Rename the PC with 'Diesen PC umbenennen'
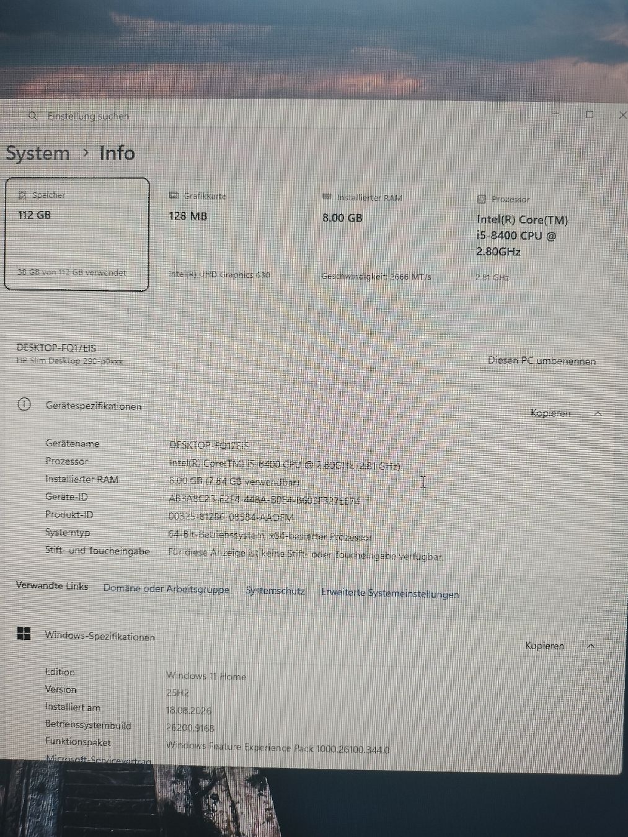 coord(542,360)
